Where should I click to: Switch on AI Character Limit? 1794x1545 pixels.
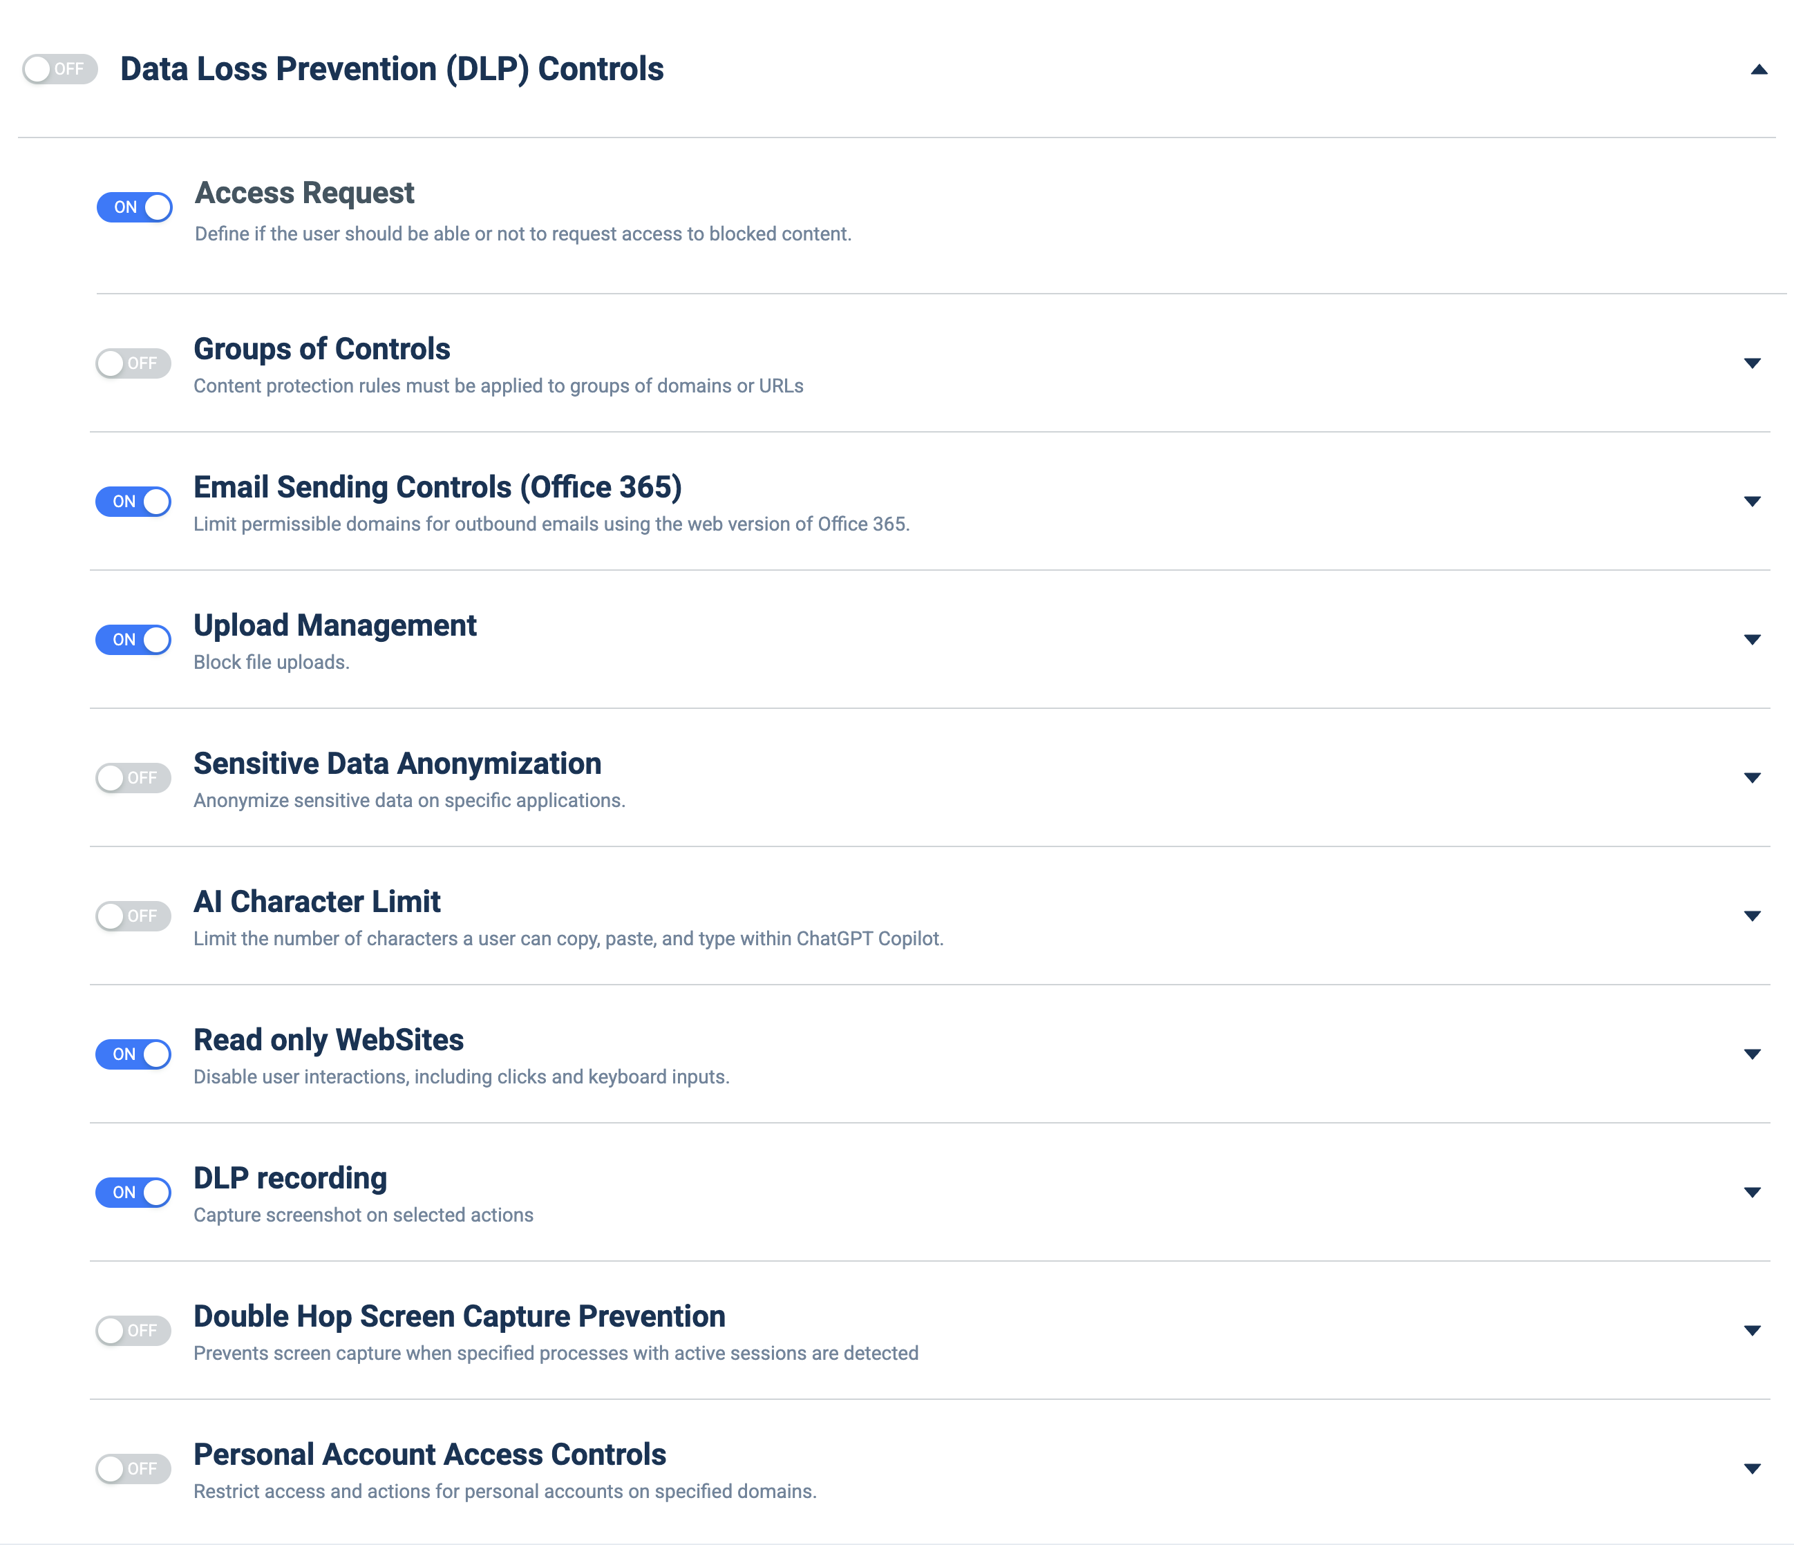point(133,916)
